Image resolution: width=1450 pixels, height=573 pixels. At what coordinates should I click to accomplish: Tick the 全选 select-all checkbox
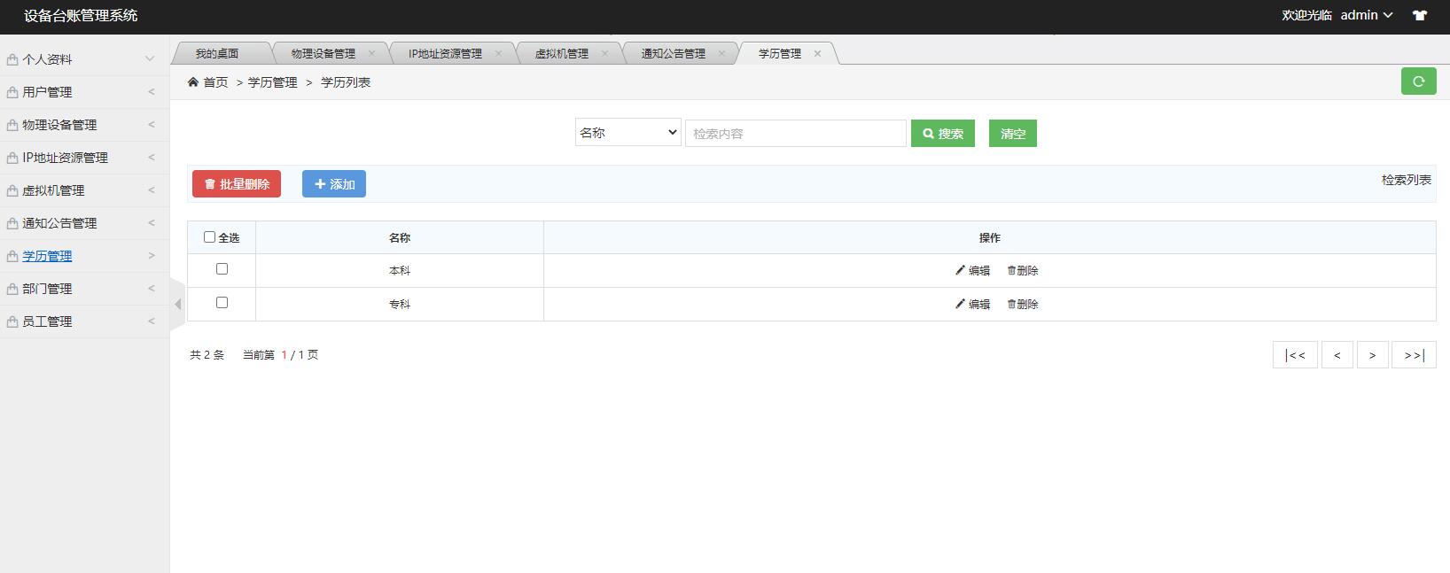(209, 236)
